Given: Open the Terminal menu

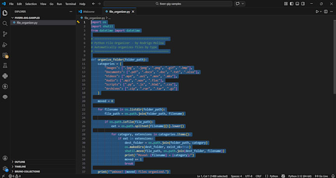Looking at the screenshot, I should pyautogui.click(x=71, y=4).
